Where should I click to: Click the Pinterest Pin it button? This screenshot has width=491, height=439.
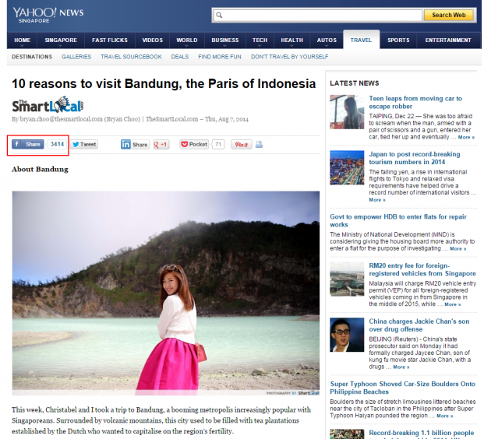click(x=242, y=144)
